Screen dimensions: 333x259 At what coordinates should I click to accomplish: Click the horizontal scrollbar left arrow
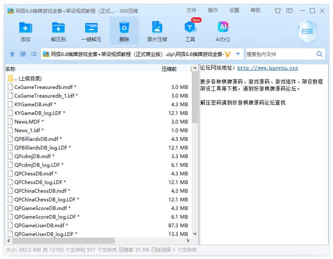(9, 241)
